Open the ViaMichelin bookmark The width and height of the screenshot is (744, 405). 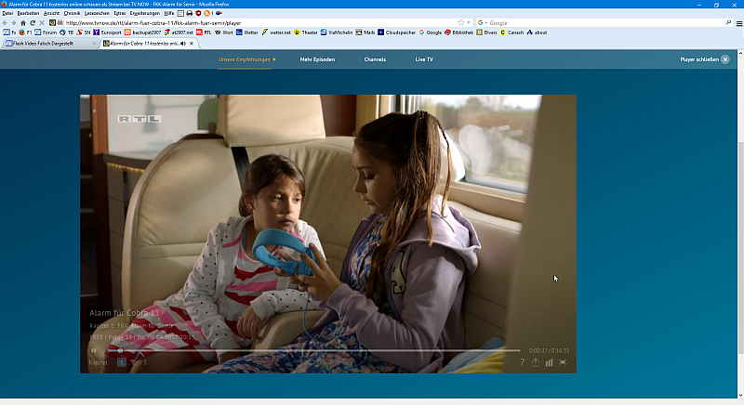tap(337, 33)
